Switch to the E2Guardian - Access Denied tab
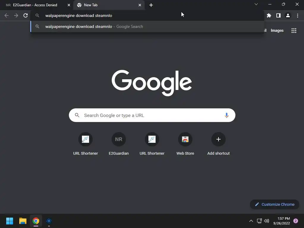 point(37,5)
